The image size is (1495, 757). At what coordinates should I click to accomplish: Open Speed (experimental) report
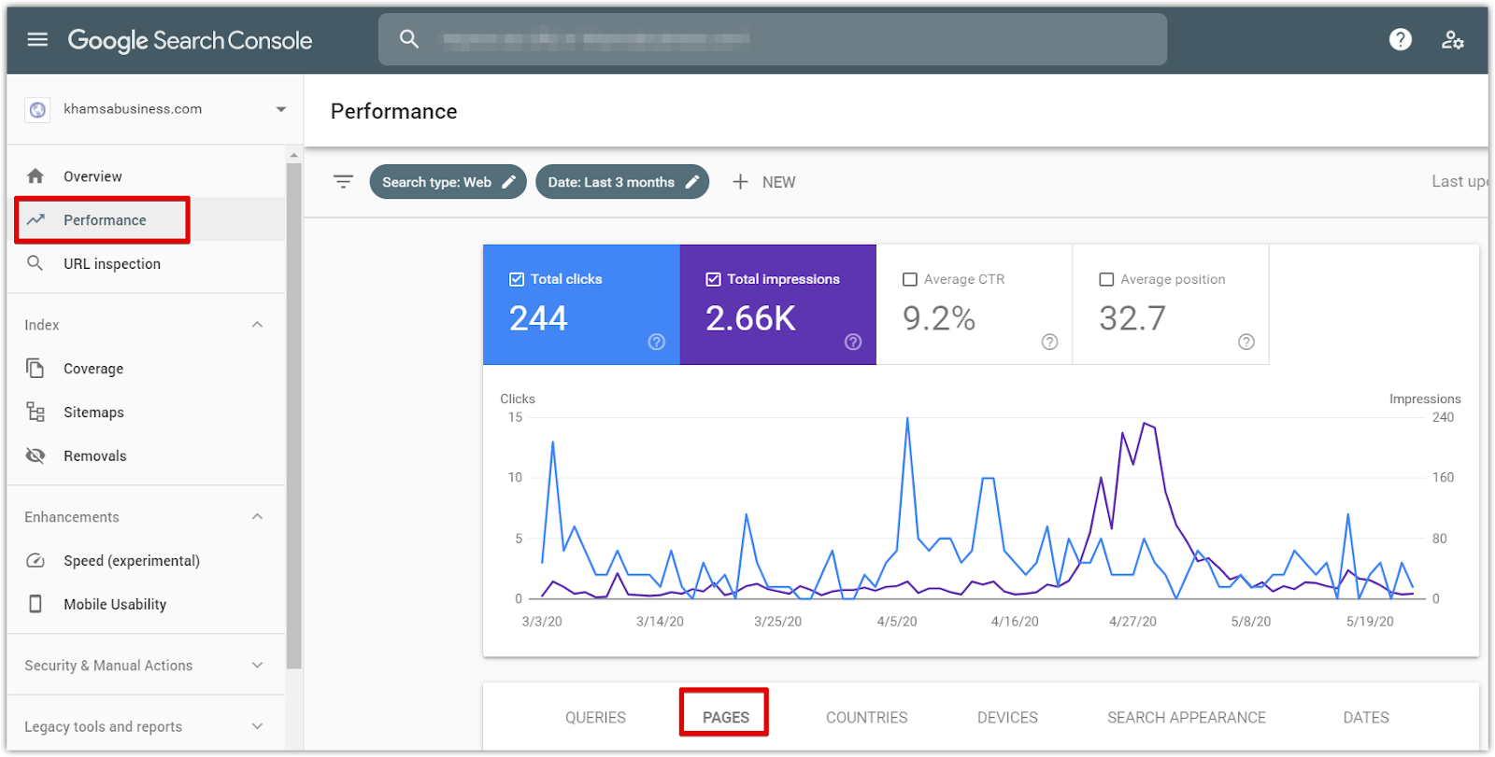click(132, 561)
